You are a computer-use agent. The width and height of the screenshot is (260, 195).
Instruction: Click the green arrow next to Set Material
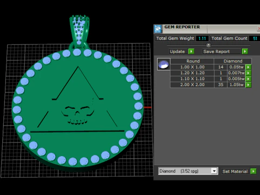pos(253,171)
